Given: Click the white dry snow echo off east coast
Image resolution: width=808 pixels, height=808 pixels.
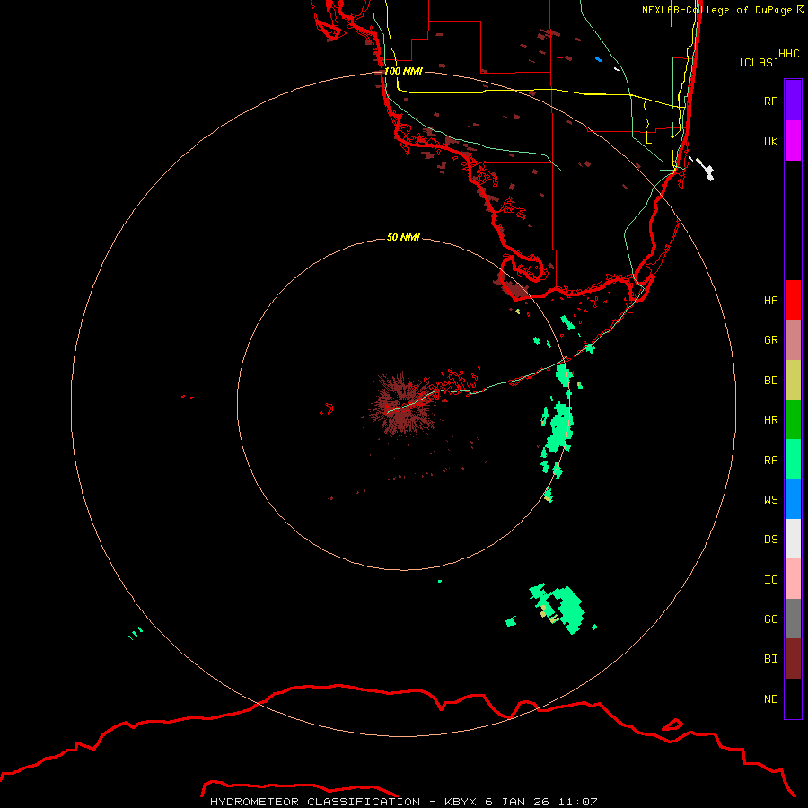Looking at the screenshot, I should coord(705,169).
